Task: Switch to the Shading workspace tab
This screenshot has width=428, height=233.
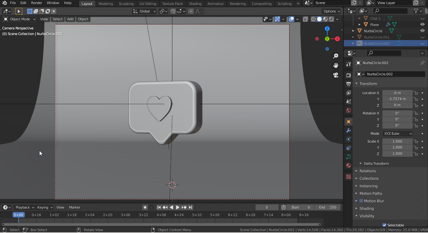Action: click(x=195, y=3)
